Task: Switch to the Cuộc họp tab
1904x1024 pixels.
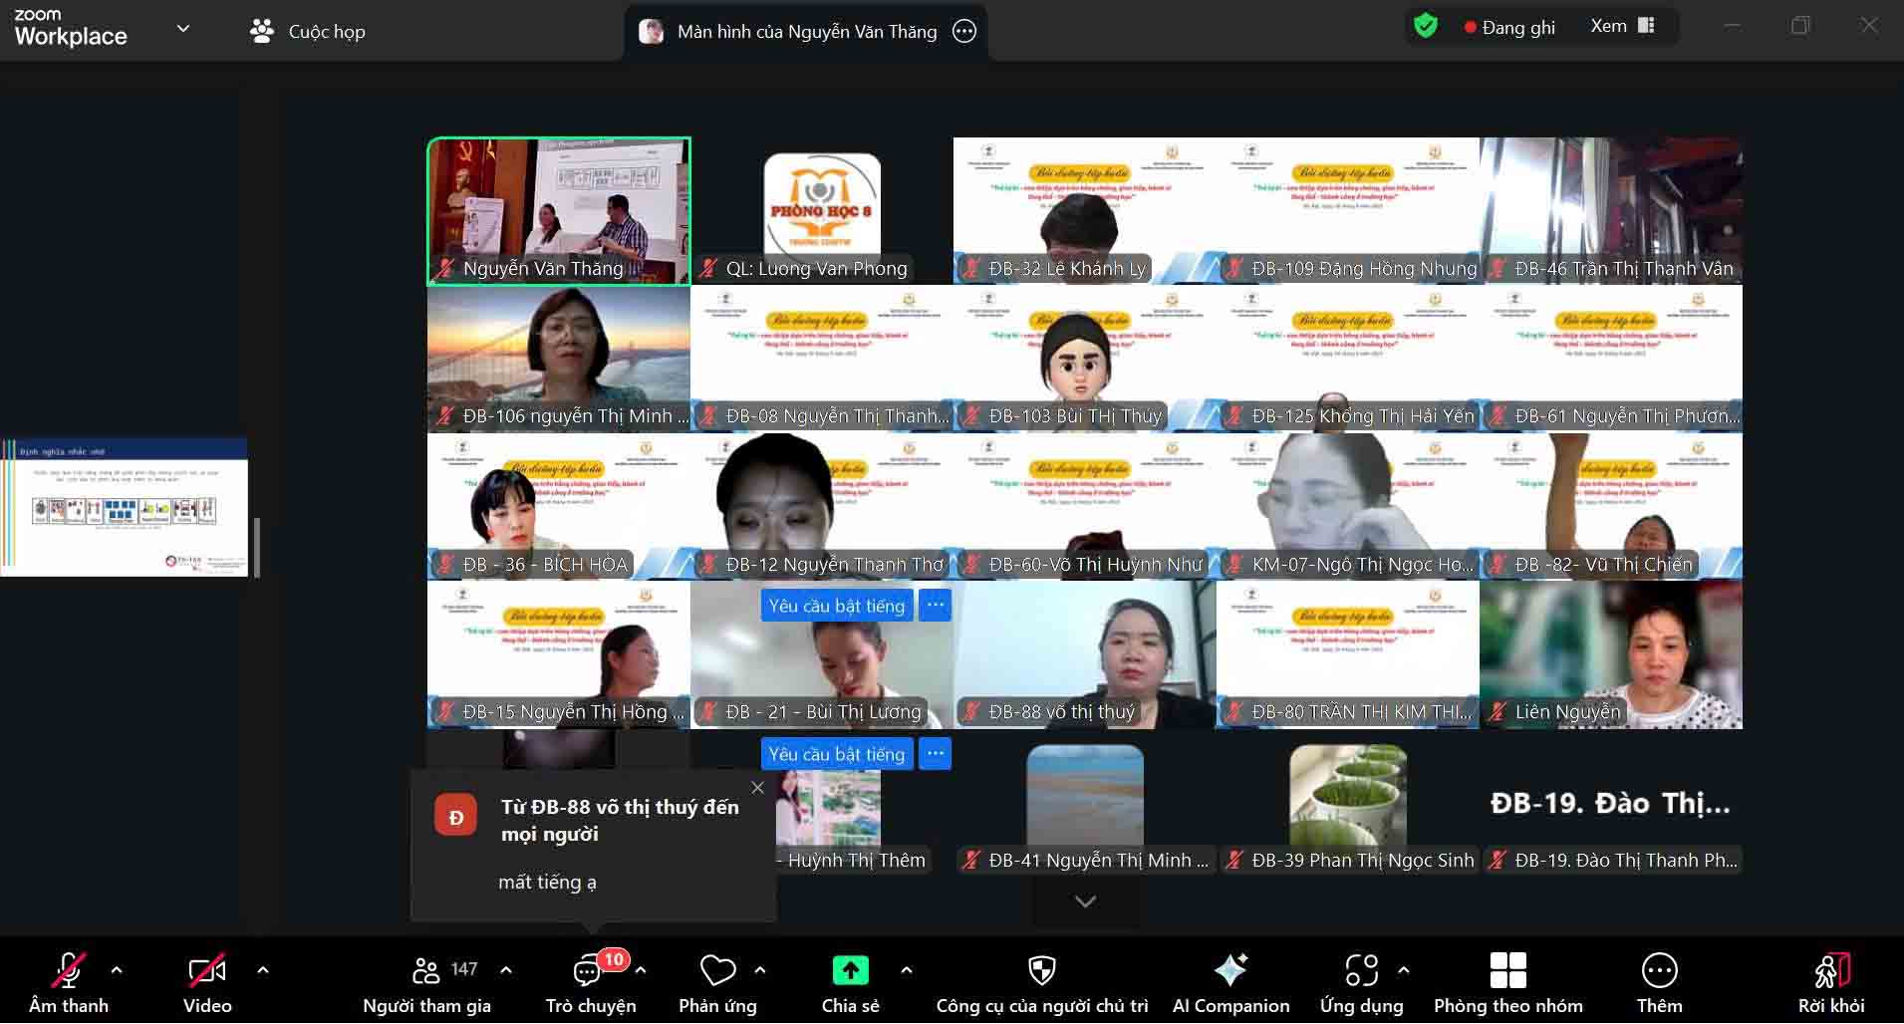Action: point(308,31)
